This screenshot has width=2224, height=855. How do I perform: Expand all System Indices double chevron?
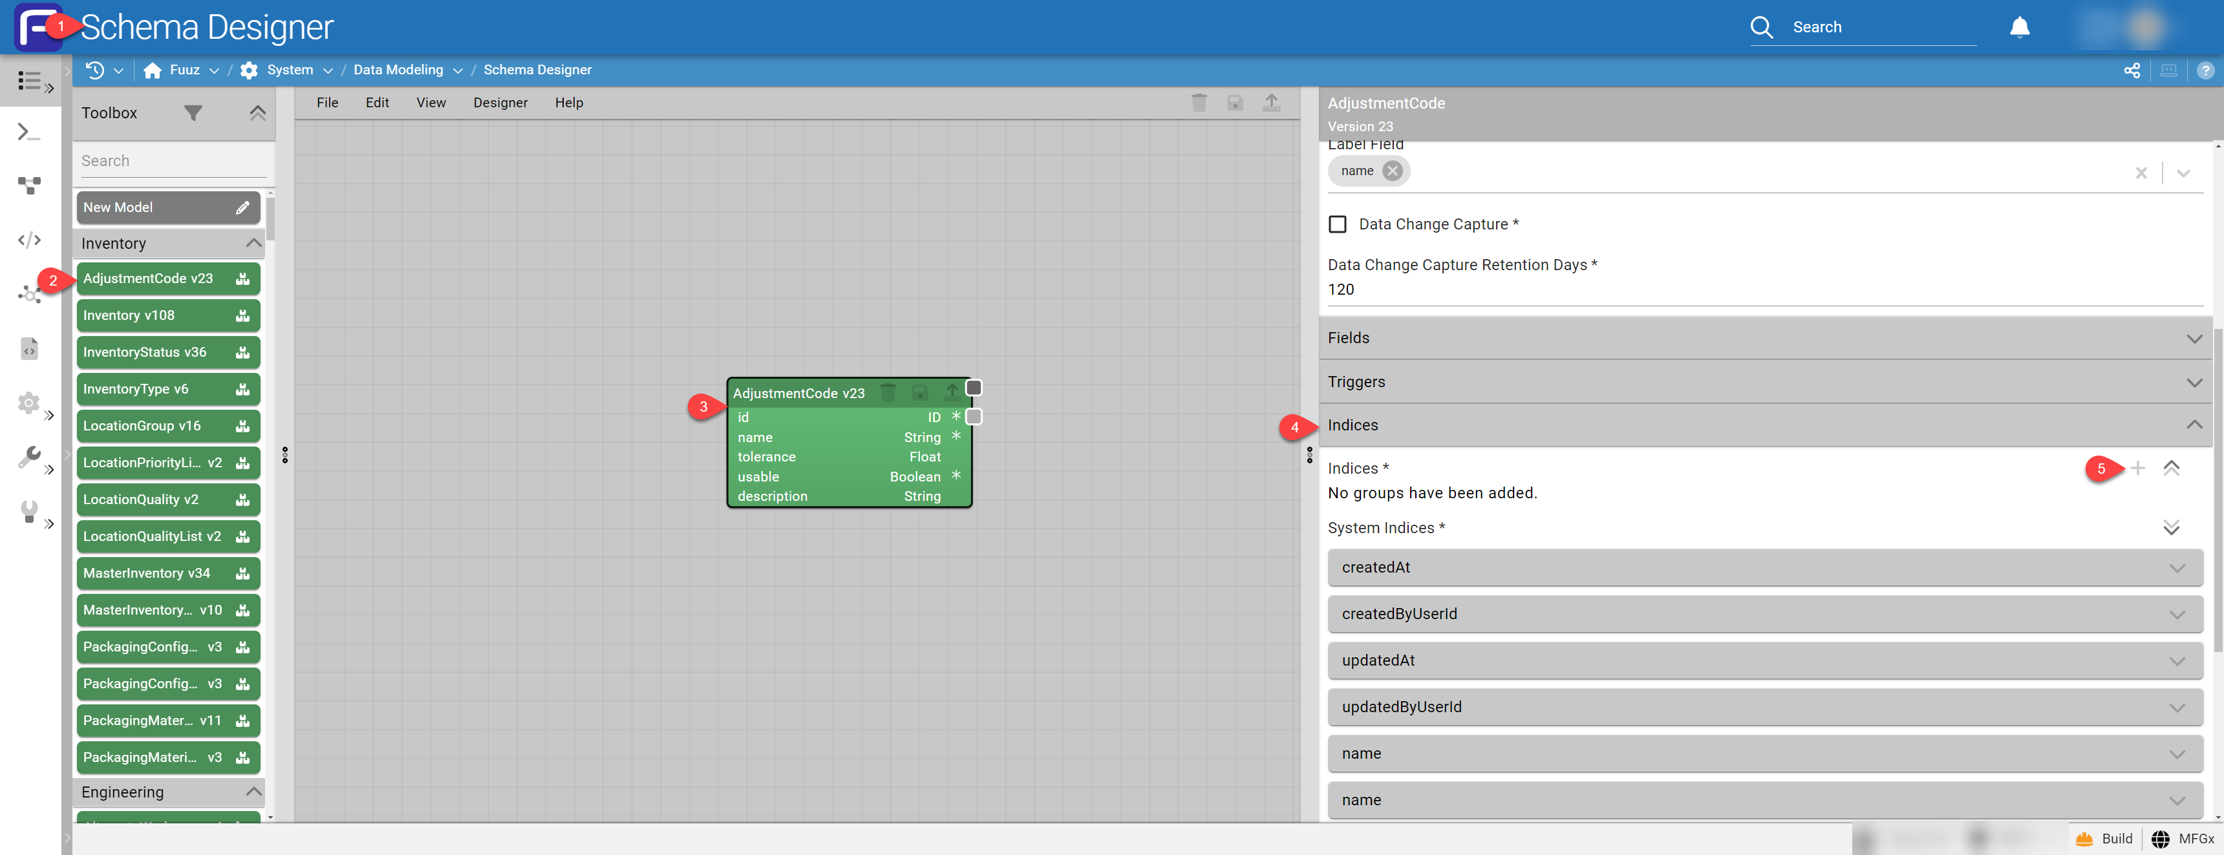point(2170,528)
